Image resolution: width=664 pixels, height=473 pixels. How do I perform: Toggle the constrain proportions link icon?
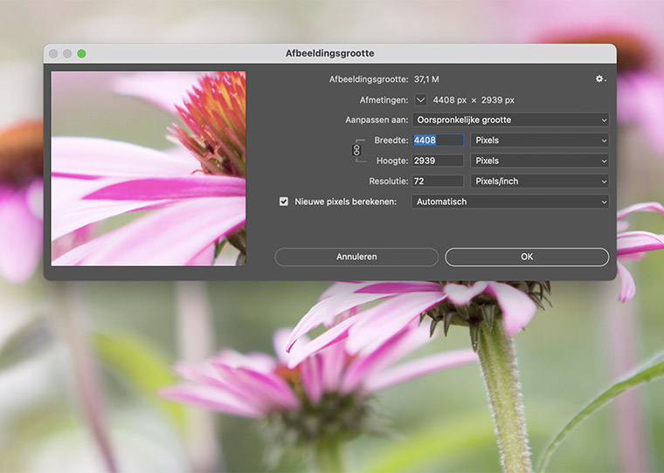click(356, 150)
